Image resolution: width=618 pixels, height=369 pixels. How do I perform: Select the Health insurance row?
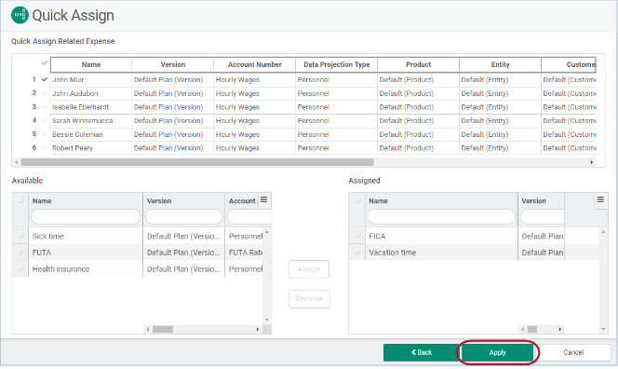pos(137,269)
